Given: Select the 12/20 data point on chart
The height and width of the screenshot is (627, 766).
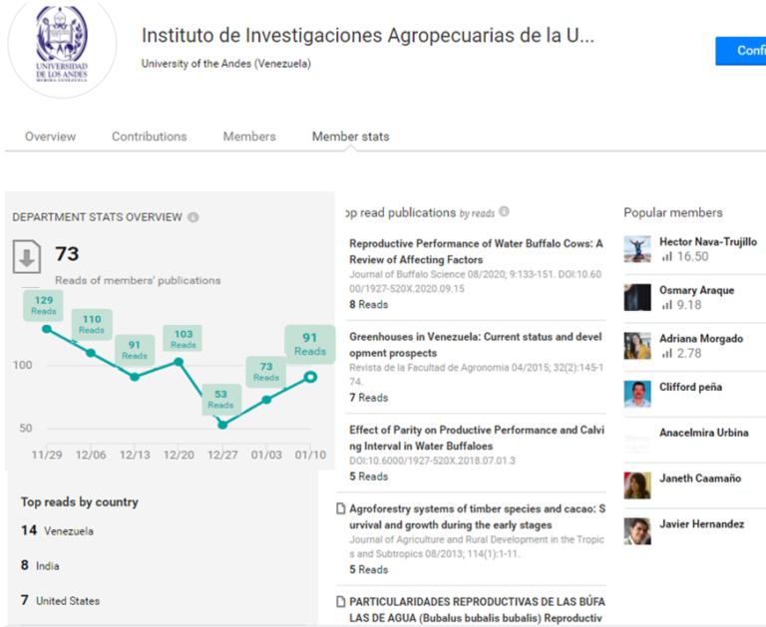Looking at the screenshot, I should (x=179, y=362).
